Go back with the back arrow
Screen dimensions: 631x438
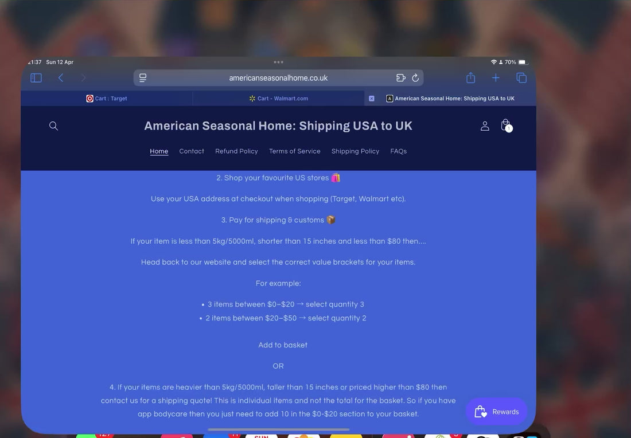tap(61, 77)
